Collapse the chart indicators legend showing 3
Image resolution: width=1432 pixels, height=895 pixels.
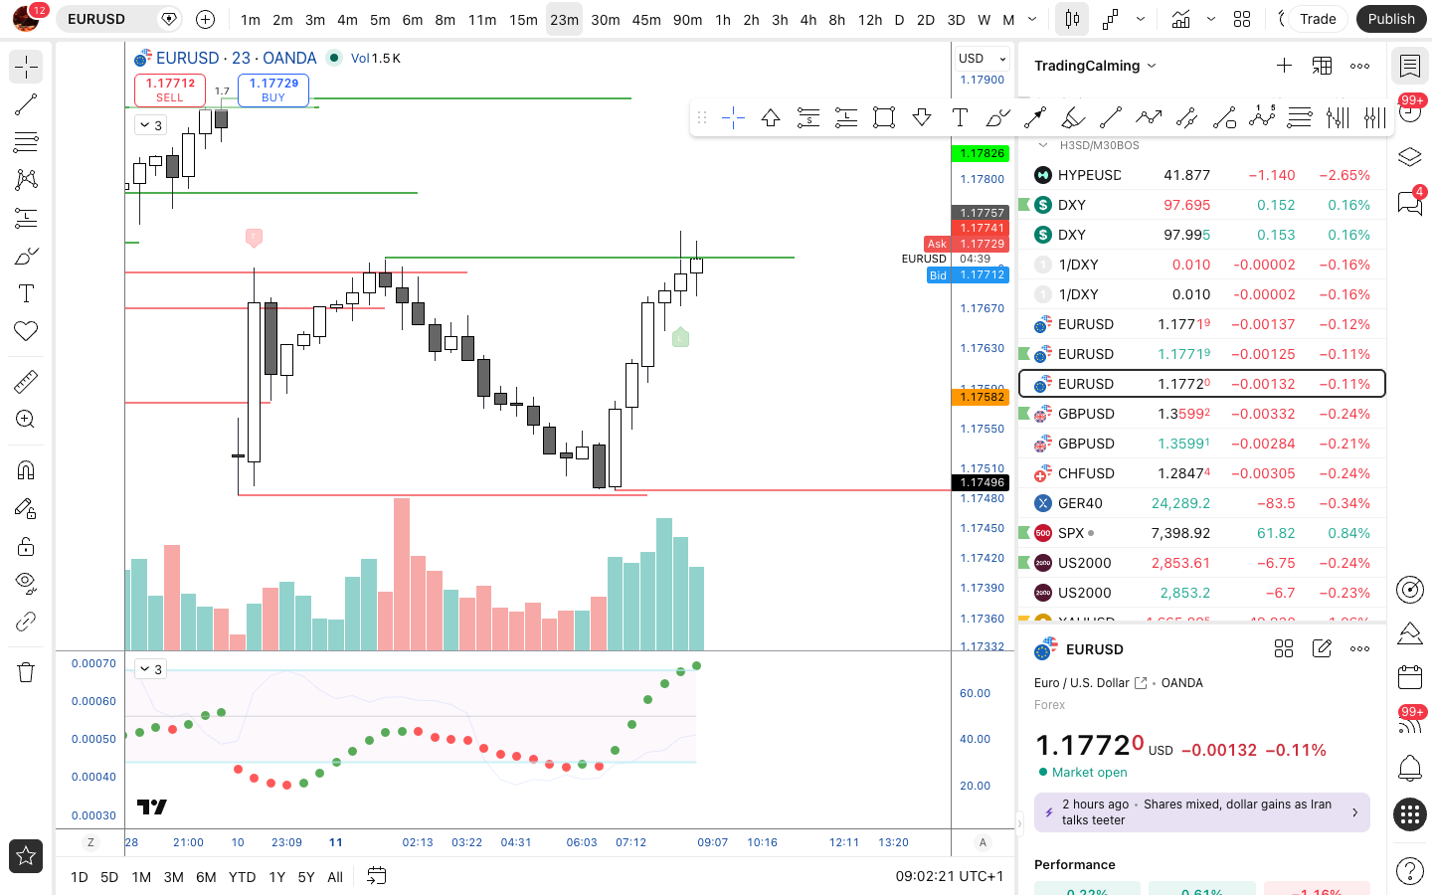[151, 125]
